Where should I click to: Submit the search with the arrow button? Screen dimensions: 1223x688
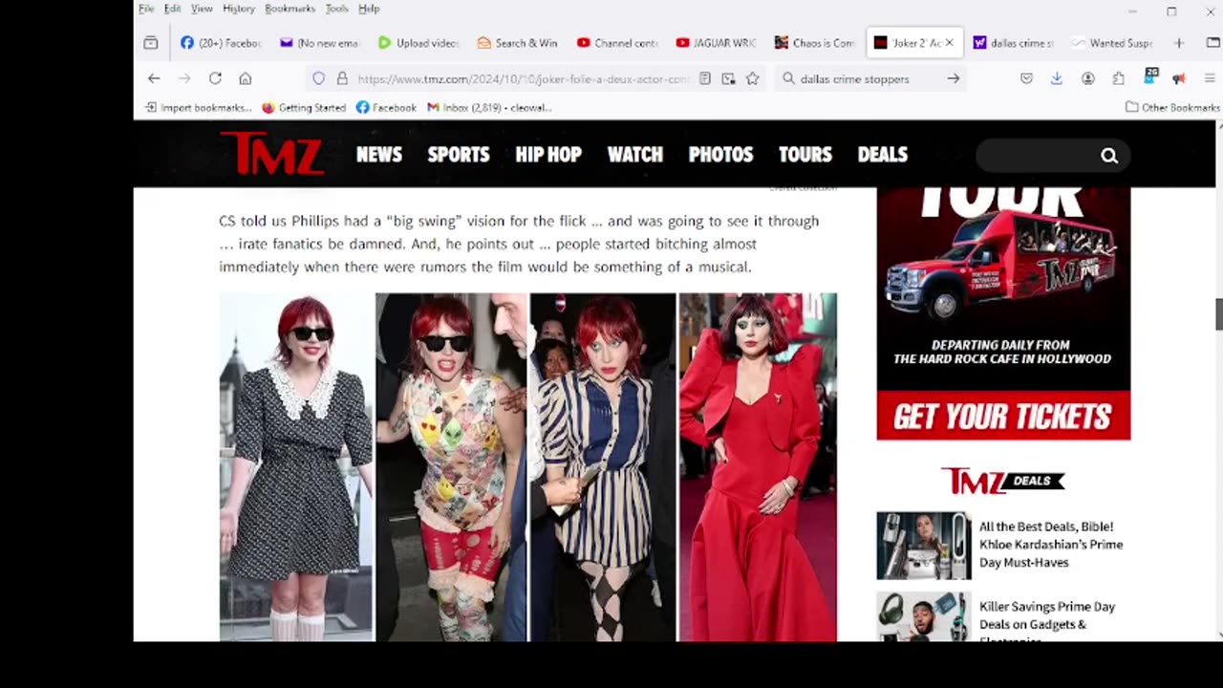954,78
